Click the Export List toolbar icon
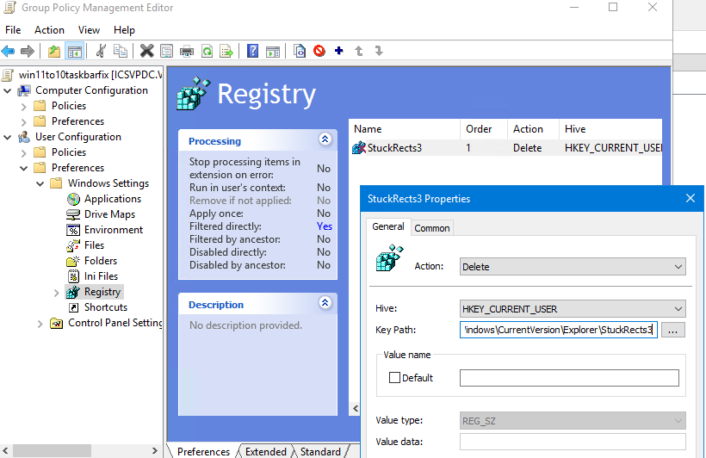The height and width of the screenshot is (458, 706). point(226,51)
